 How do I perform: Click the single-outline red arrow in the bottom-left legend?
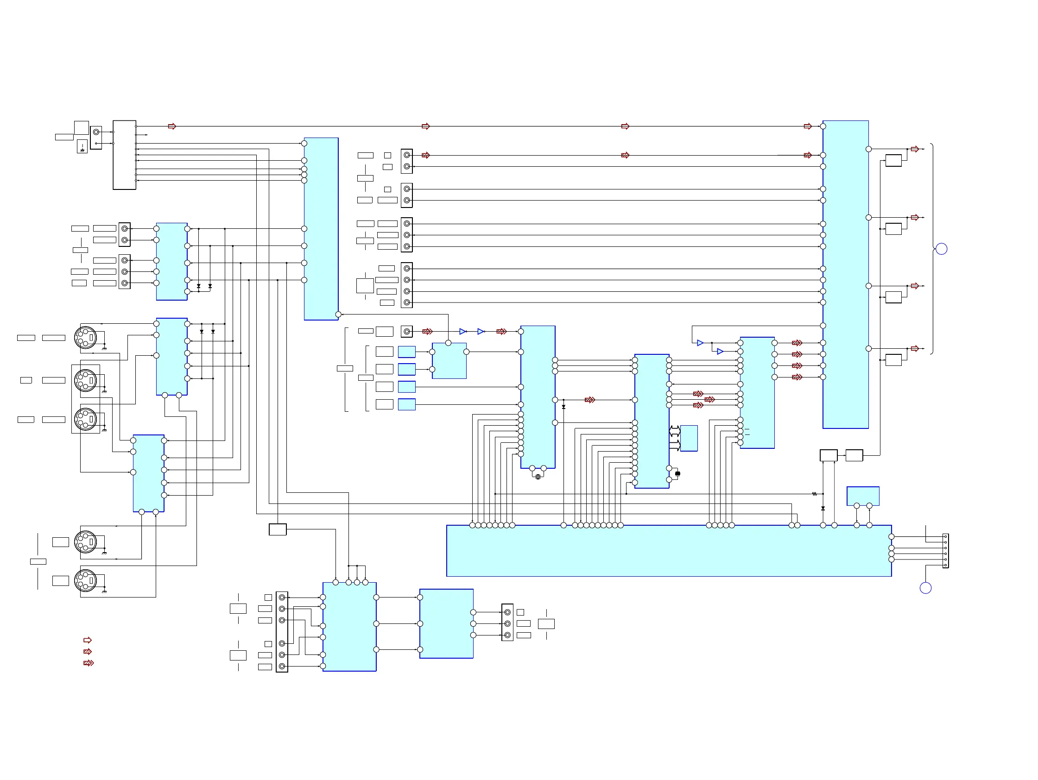pos(87,640)
